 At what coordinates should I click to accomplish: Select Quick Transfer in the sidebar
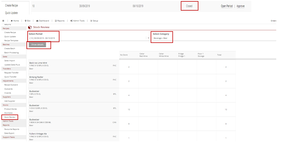coord(10,77)
